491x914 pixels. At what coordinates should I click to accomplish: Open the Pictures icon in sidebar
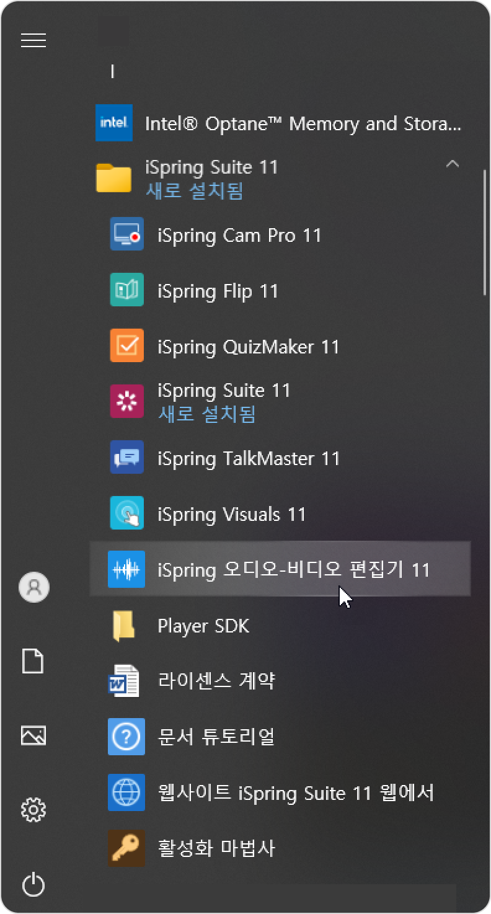click(x=33, y=735)
